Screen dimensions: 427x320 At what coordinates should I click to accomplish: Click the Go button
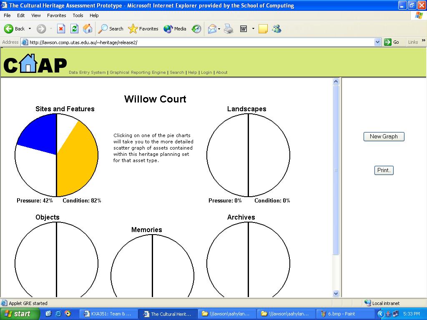coord(392,42)
